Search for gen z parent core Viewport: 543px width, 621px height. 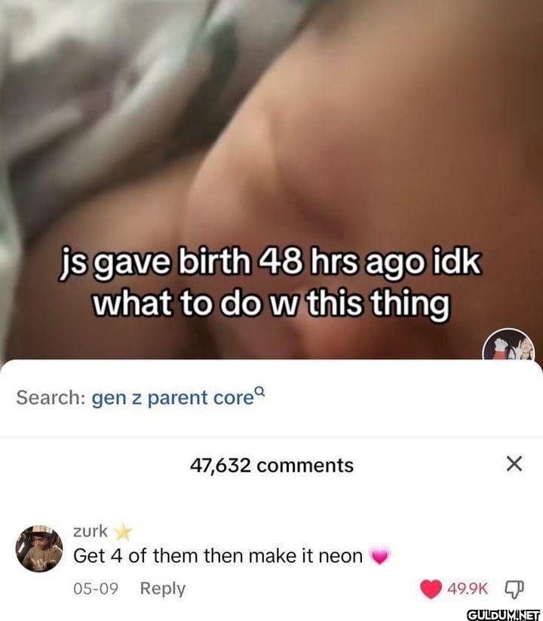point(173,398)
